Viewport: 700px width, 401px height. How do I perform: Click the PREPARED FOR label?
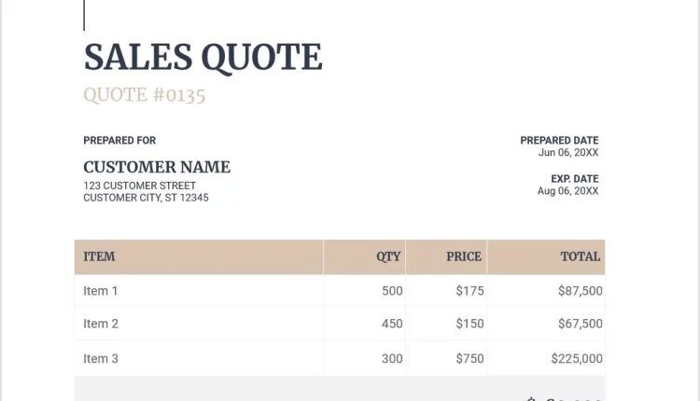pyautogui.click(x=119, y=141)
